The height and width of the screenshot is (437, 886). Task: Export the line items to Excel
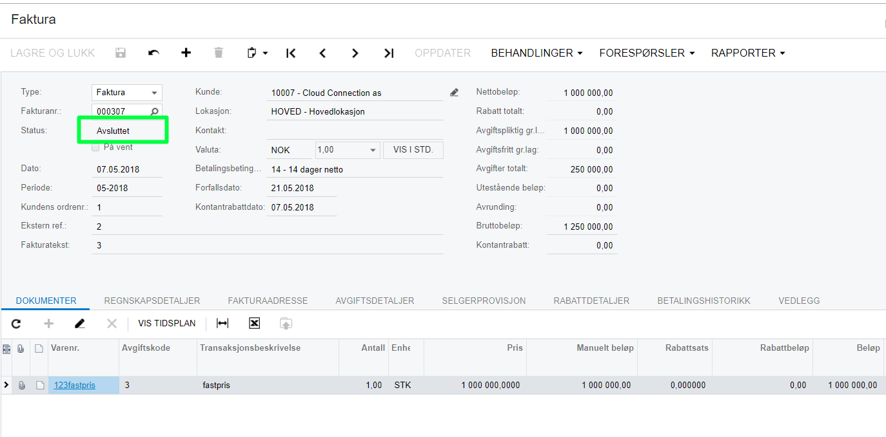254,323
